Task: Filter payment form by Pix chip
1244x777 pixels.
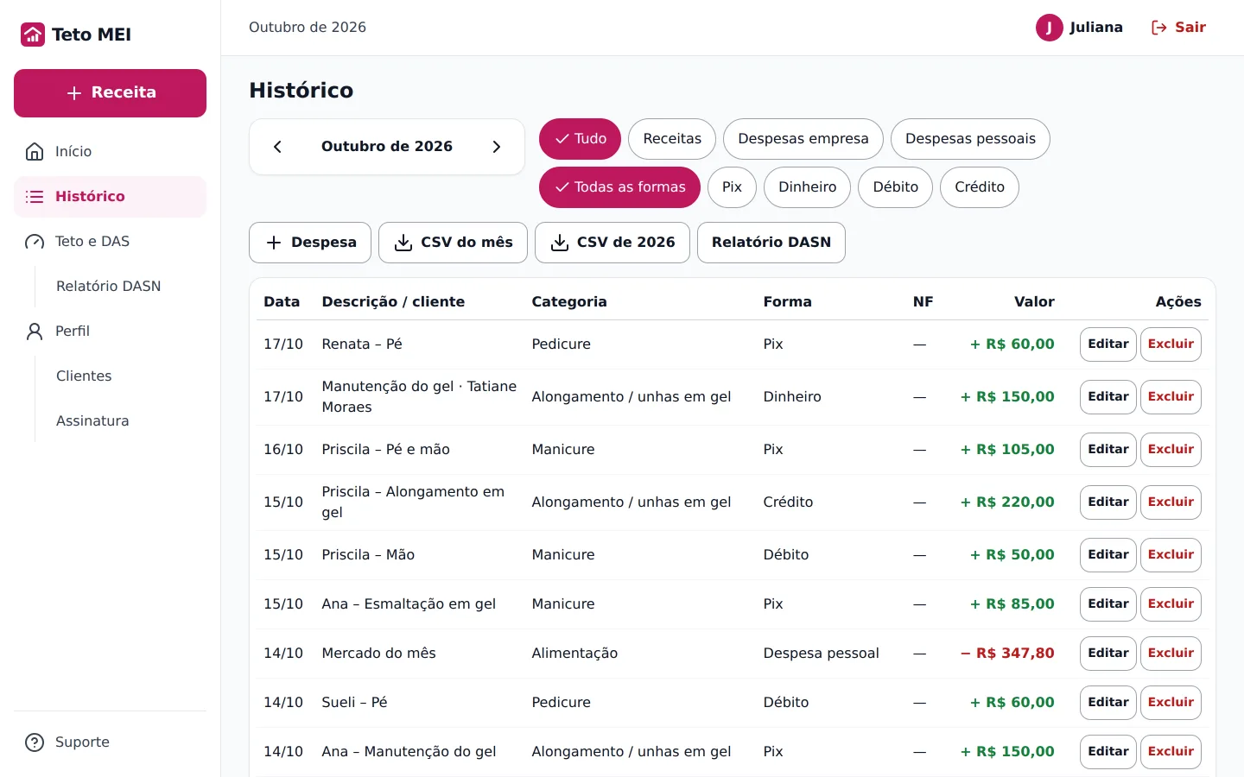Action: [x=732, y=187]
